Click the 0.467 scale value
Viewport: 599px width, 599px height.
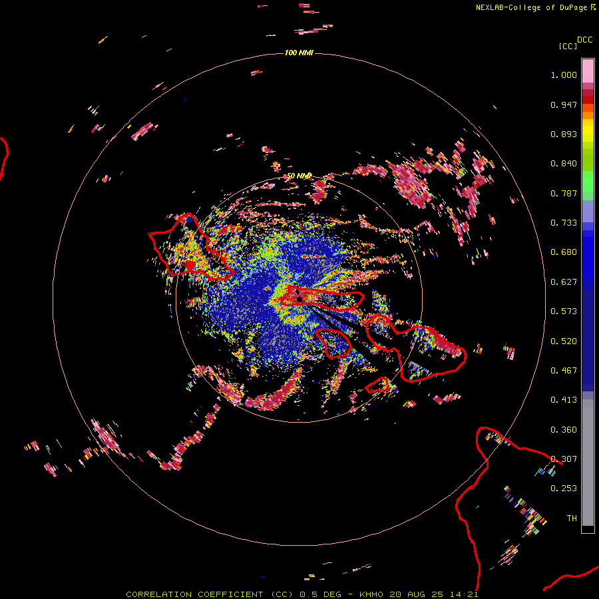(x=564, y=371)
